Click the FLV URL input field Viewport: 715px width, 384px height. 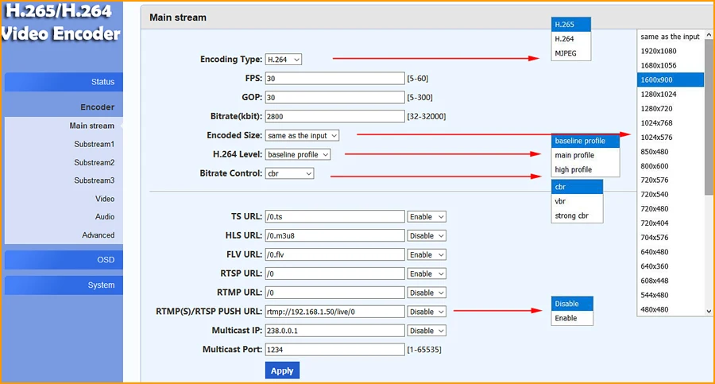(x=334, y=254)
